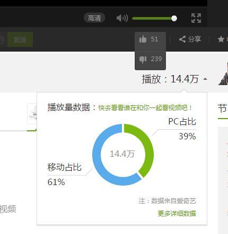Click the star favorite icon

pyautogui.click(x=221, y=39)
